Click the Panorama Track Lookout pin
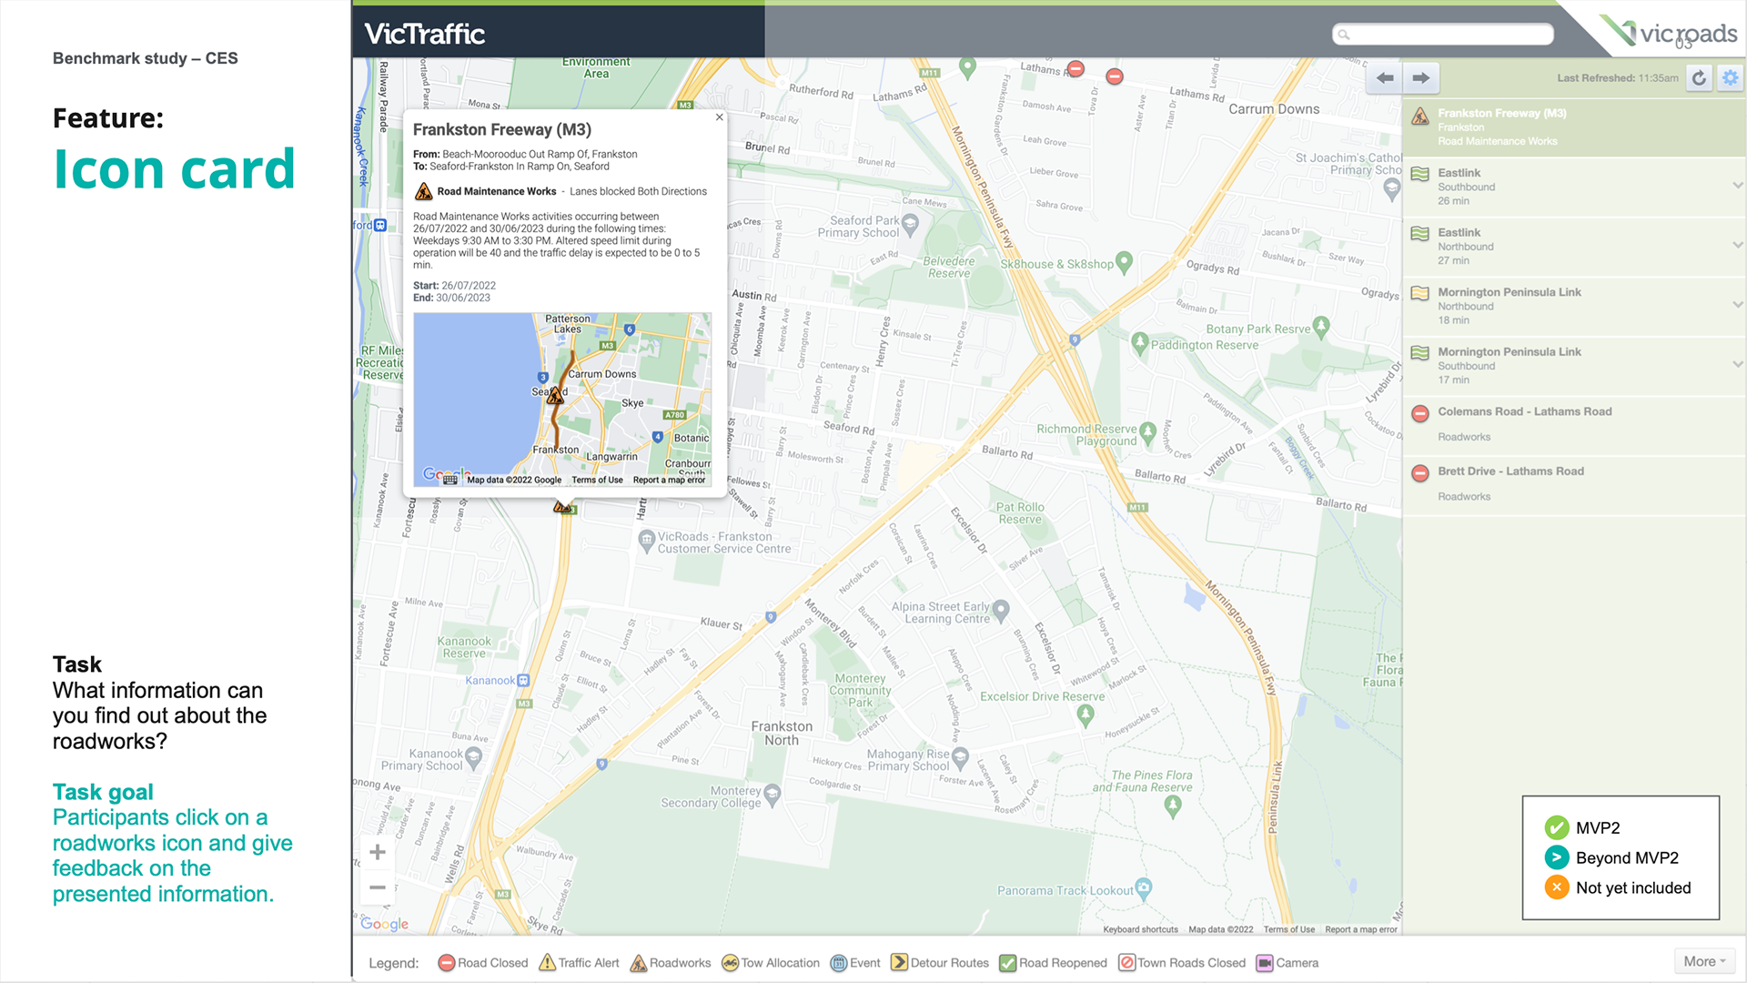Screen dimensions: 1747x983 pyautogui.click(x=1144, y=887)
